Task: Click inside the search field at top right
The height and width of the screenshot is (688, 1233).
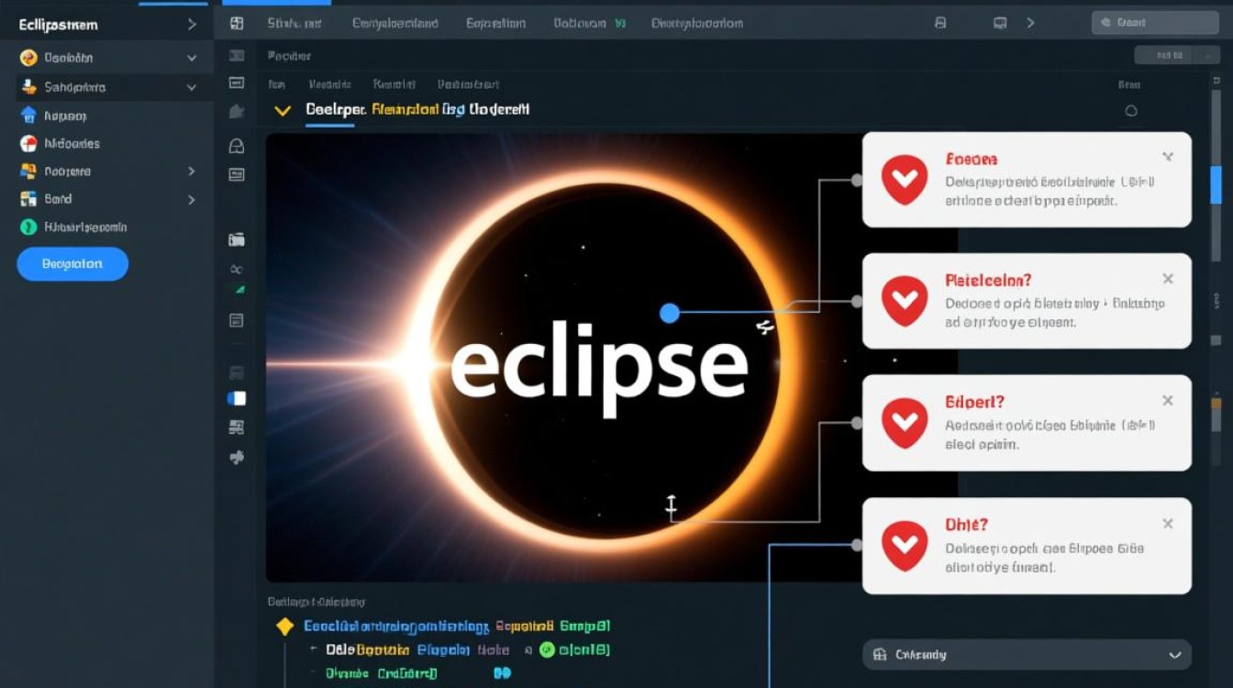Action: point(1154,20)
